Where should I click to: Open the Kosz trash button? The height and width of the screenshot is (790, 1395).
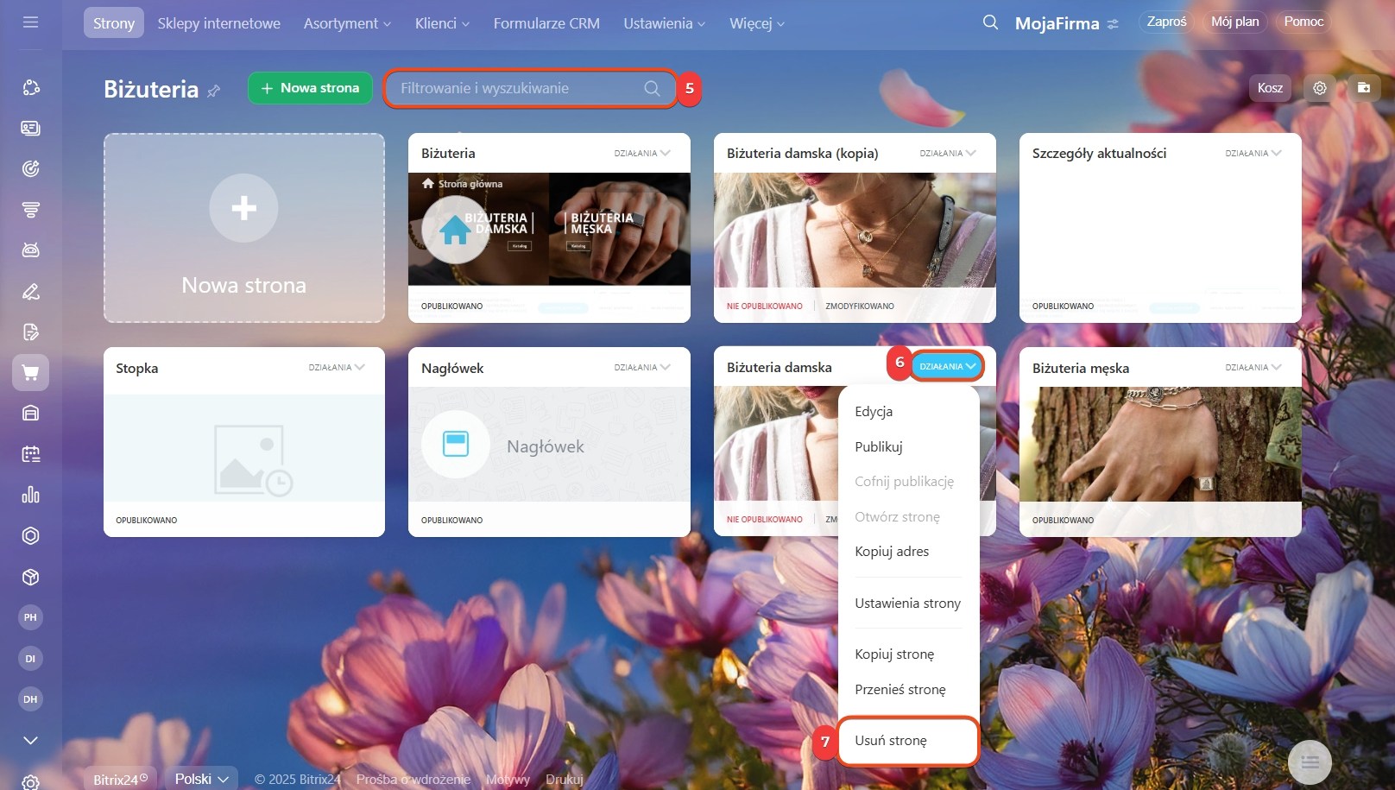1270,88
